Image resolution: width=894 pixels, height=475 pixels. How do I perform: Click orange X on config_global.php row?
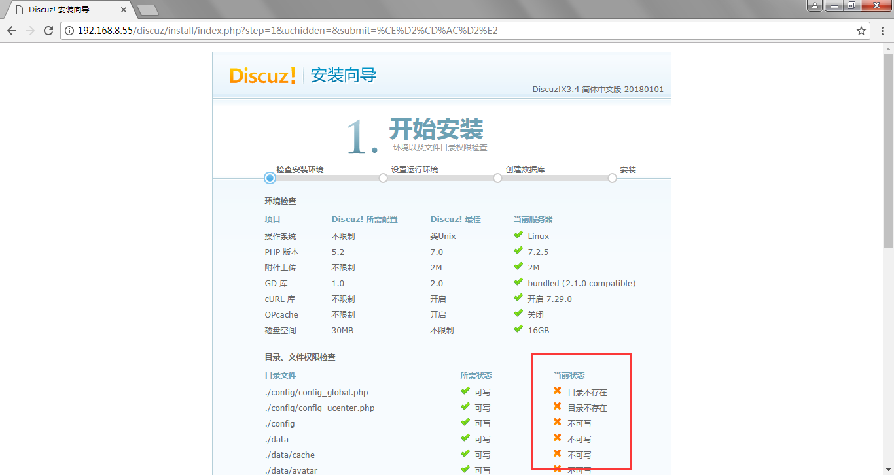[558, 391]
